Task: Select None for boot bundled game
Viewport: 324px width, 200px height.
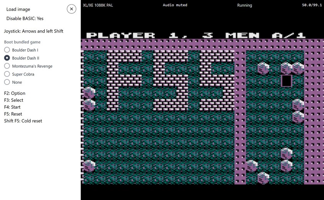Action: 7,82
